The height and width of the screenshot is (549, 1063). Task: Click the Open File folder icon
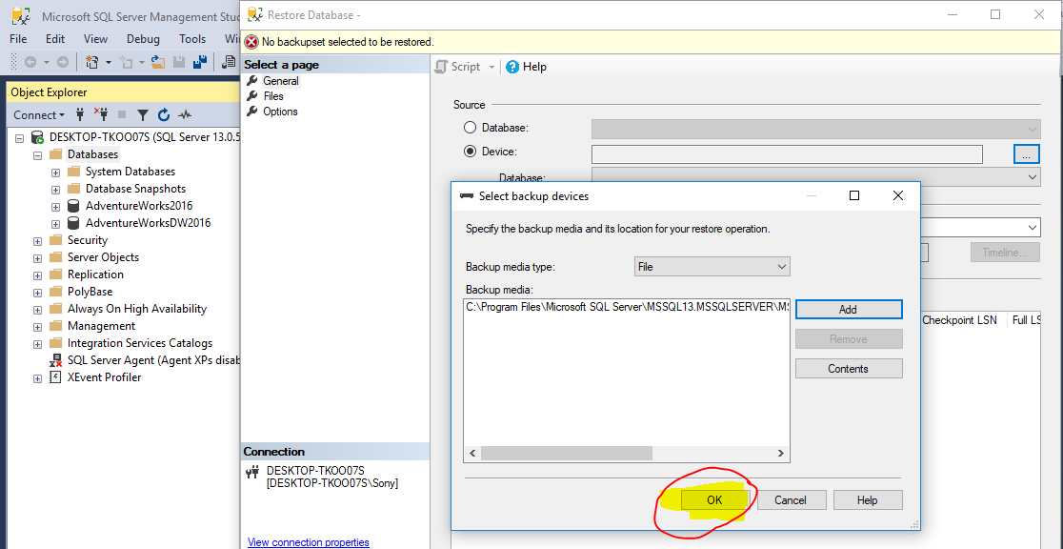158,63
